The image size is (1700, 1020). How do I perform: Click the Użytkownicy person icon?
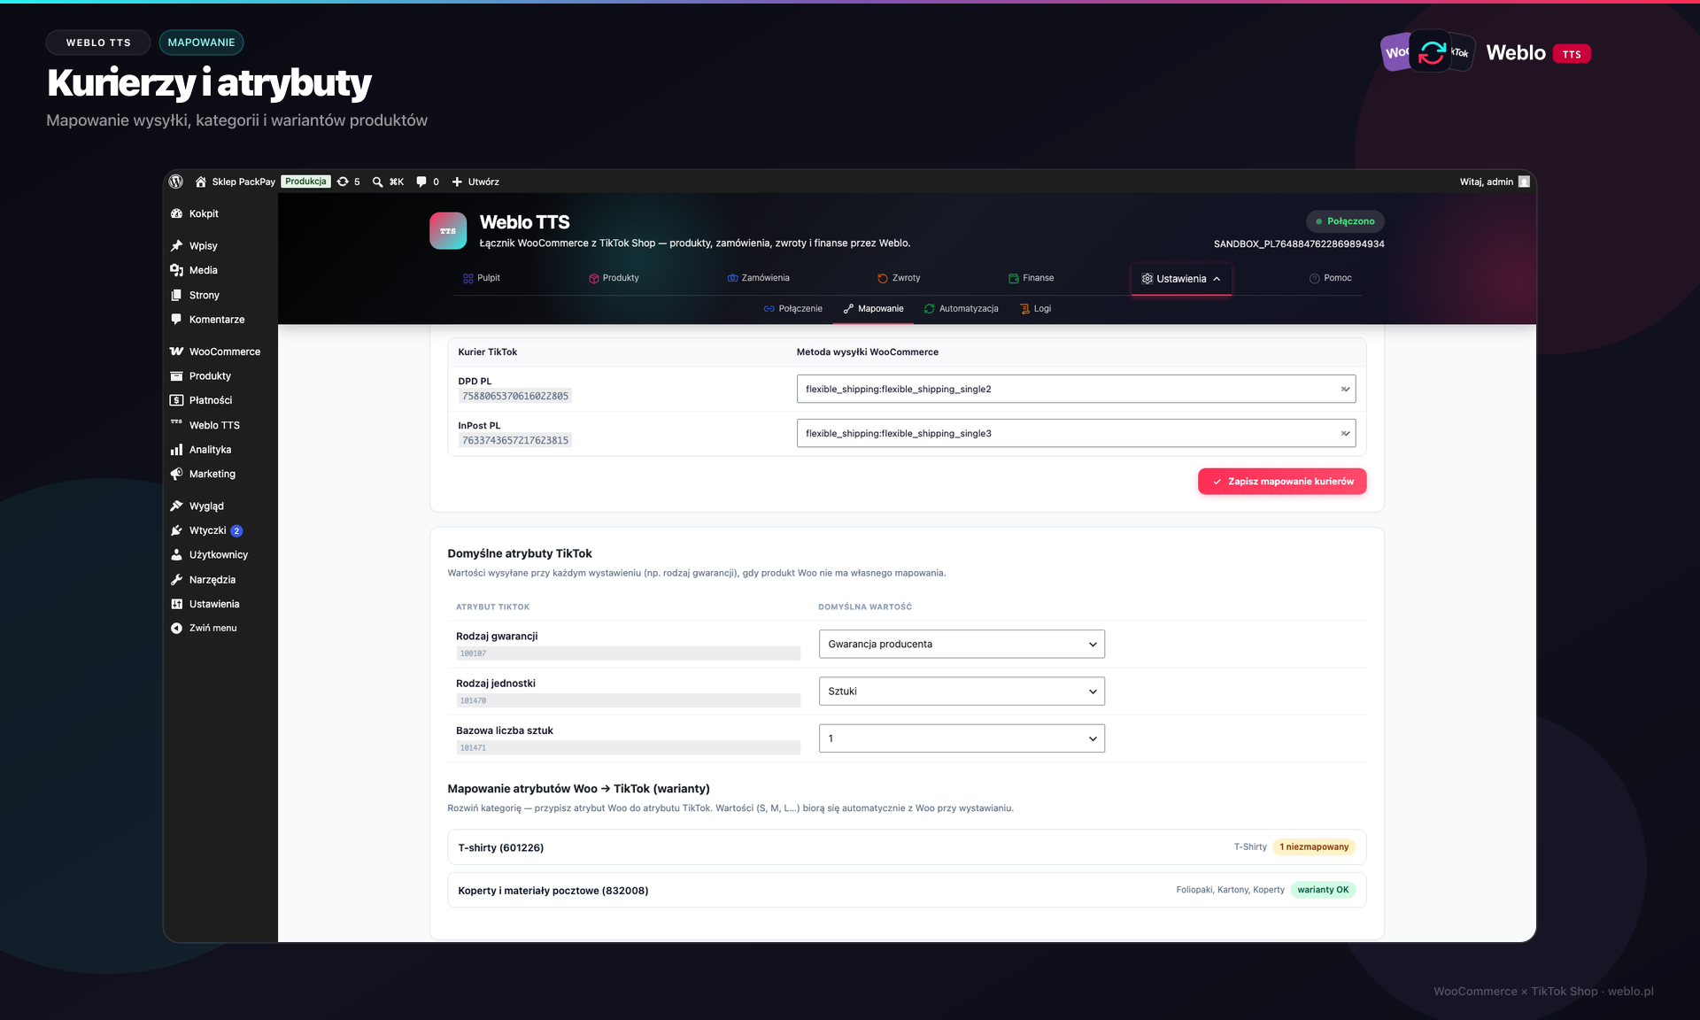point(176,554)
